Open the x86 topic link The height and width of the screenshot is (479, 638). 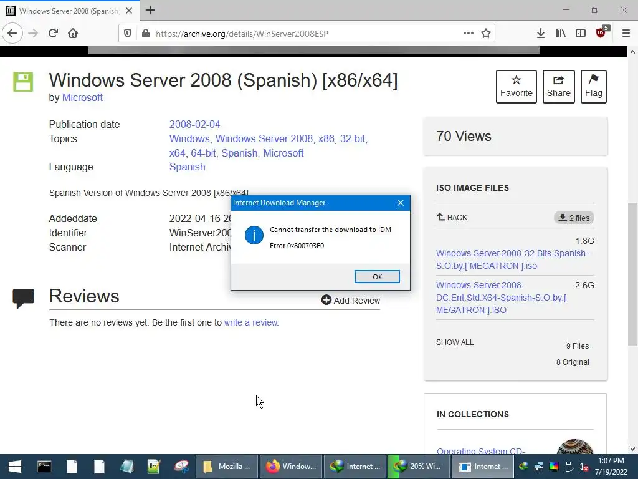326,139
